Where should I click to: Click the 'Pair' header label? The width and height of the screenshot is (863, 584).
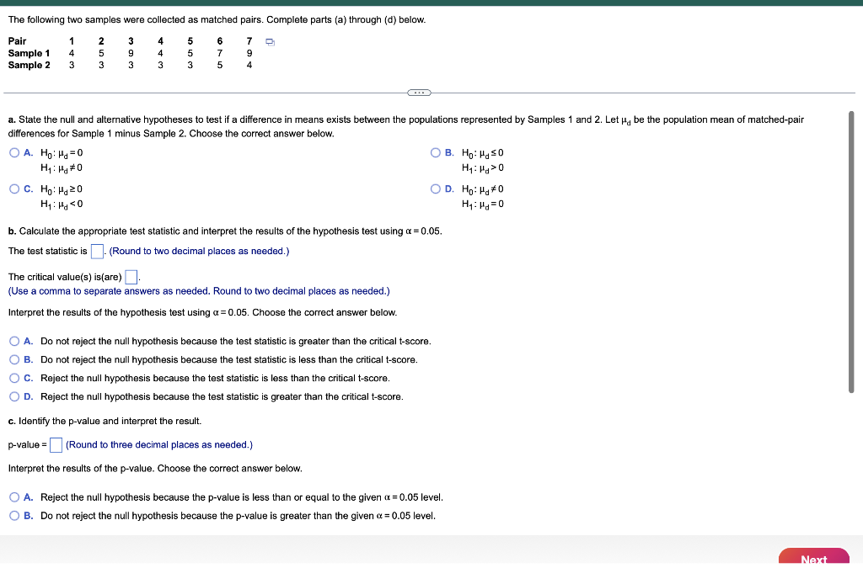[x=17, y=41]
